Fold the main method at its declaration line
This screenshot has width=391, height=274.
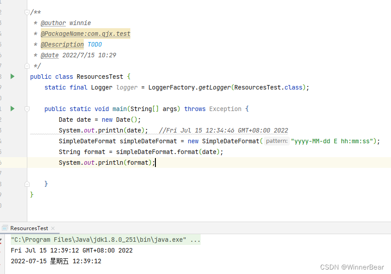point(27,109)
